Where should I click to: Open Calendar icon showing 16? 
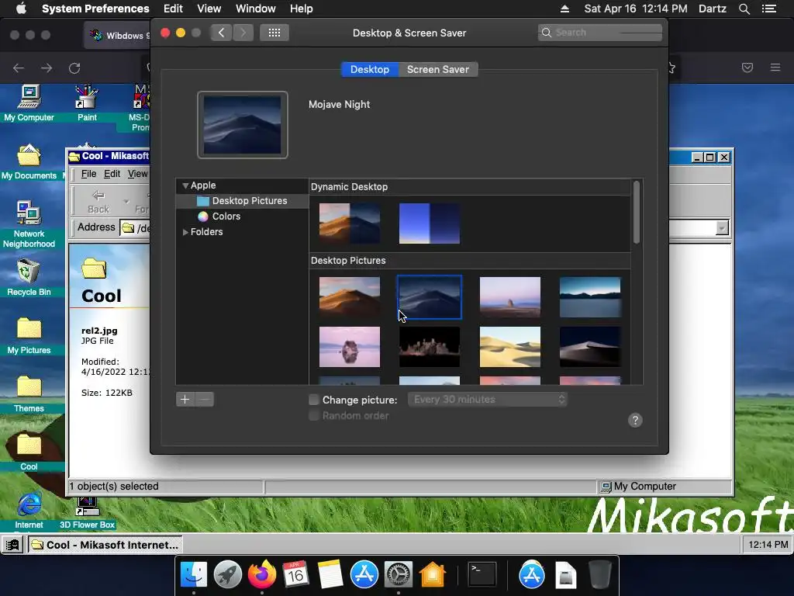click(295, 575)
